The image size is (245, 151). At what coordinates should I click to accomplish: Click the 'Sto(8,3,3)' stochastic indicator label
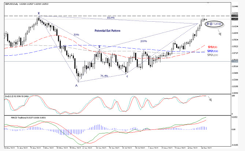point(9,96)
